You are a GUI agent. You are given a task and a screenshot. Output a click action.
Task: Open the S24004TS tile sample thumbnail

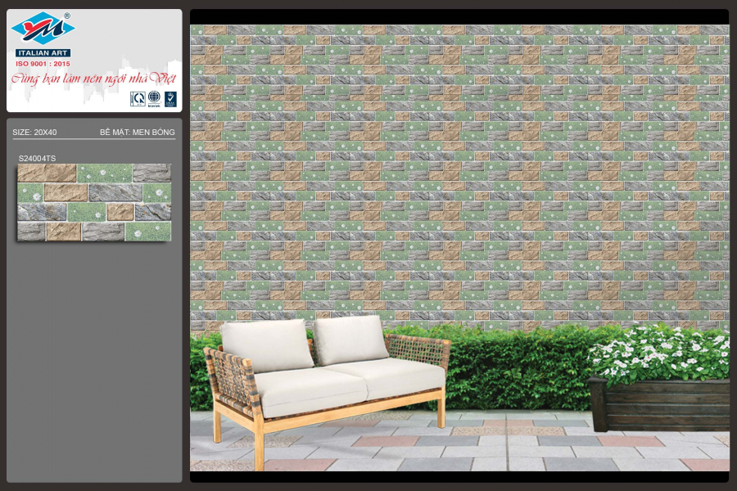[x=94, y=202]
